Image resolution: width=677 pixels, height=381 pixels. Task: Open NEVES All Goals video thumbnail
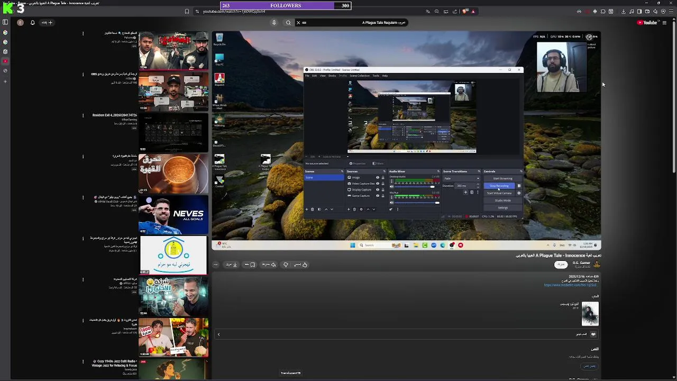(173, 214)
